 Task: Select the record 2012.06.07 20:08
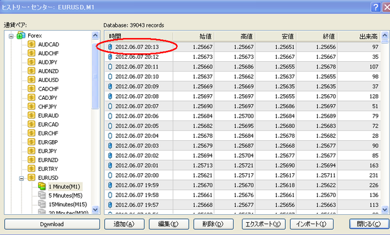[x=243, y=96]
